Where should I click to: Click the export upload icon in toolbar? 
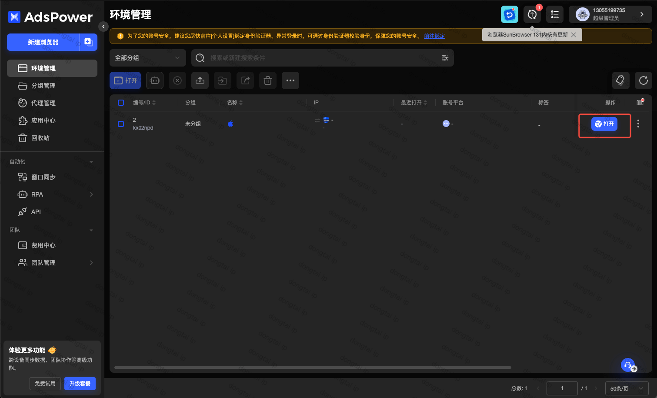coord(200,80)
